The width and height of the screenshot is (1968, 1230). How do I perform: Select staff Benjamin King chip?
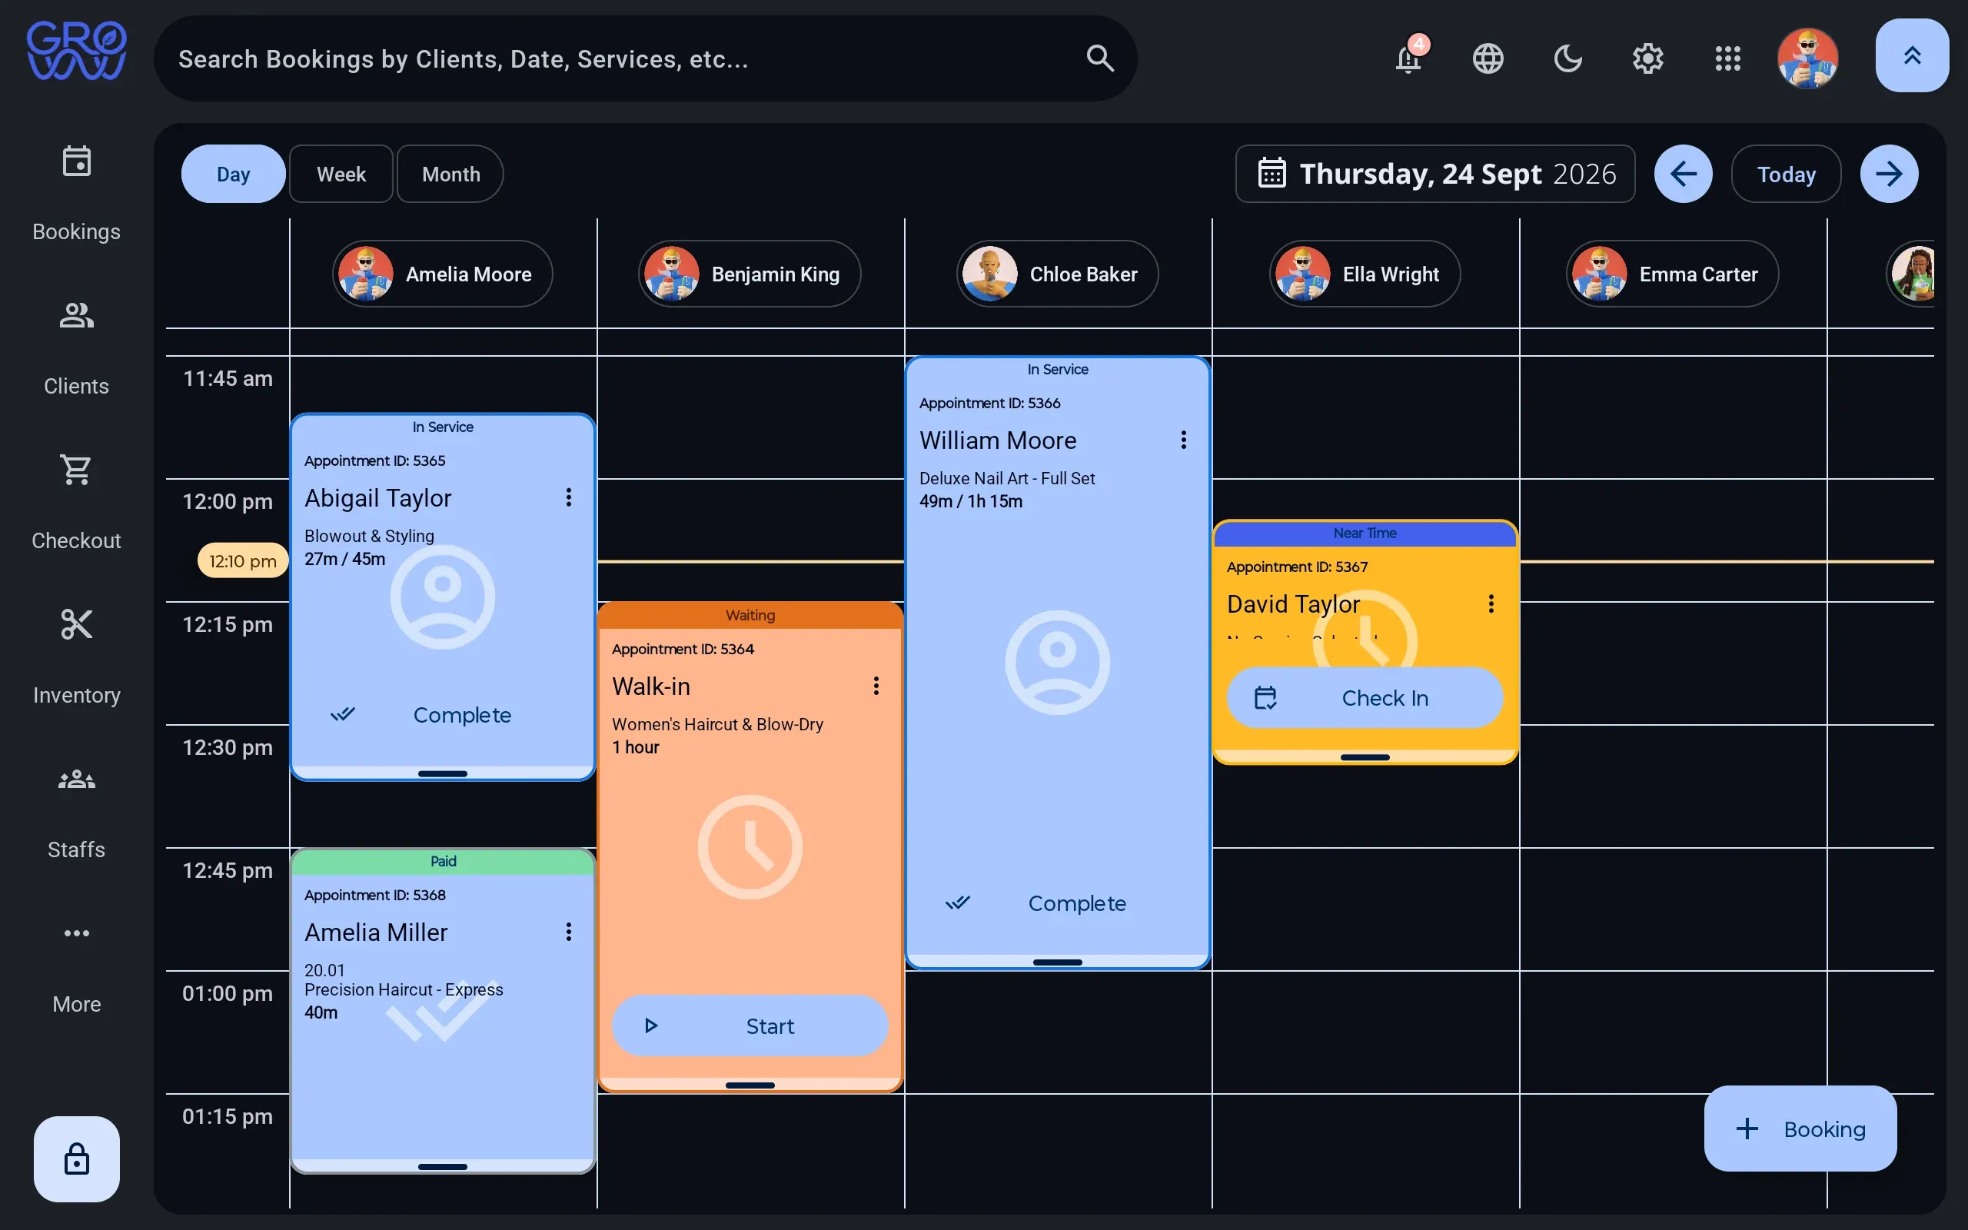(750, 274)
